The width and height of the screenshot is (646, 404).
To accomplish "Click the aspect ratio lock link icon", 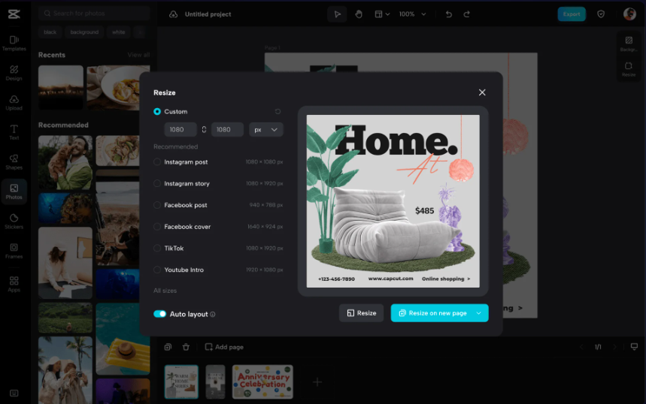I will pos(204,130).
